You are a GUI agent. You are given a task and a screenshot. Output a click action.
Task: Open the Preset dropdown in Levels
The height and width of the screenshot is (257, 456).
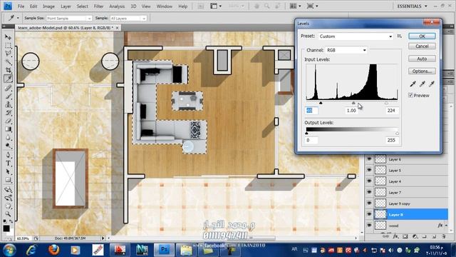[x=356, y=36]
